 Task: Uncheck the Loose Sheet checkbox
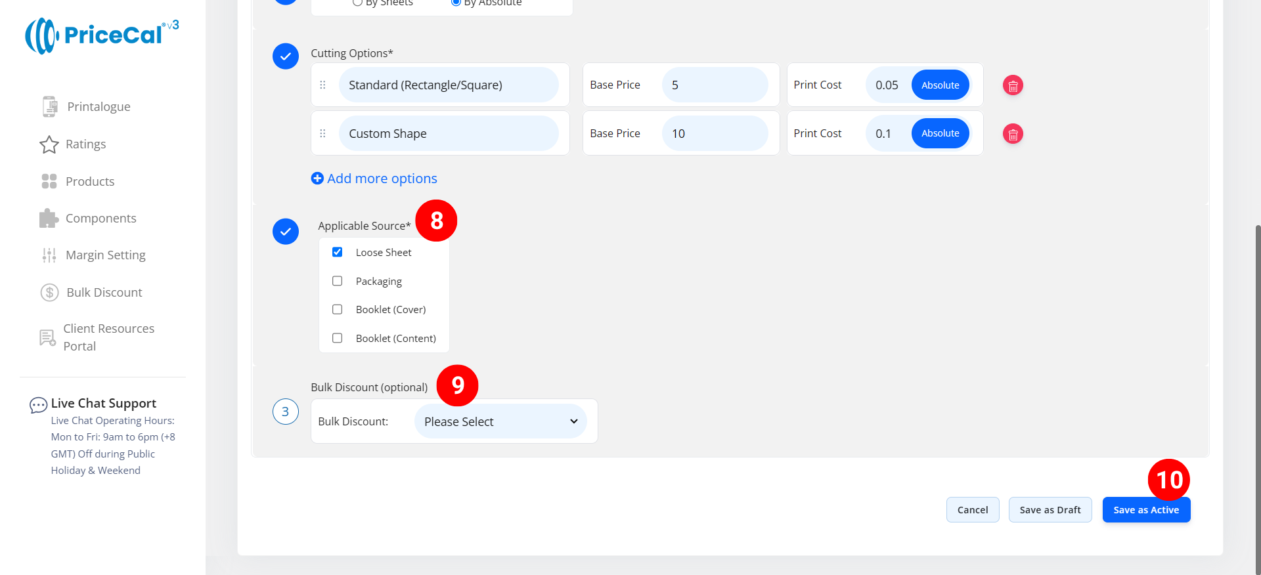[338, 252]
